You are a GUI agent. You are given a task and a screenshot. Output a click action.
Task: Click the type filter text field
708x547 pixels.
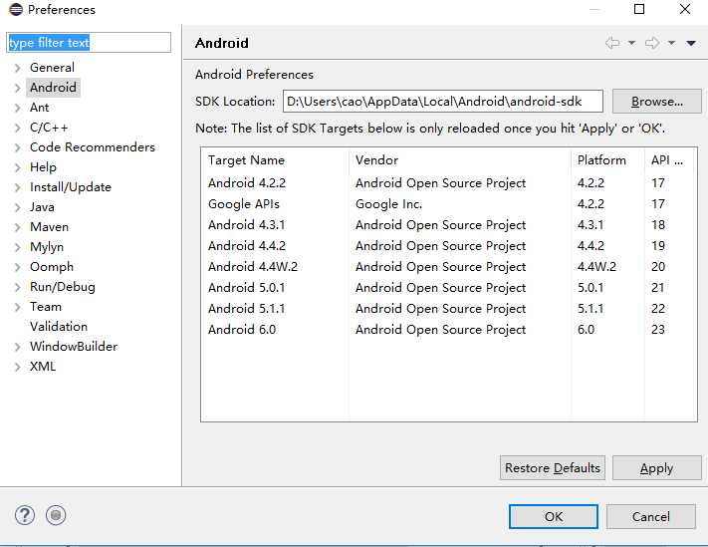point(89,43)
